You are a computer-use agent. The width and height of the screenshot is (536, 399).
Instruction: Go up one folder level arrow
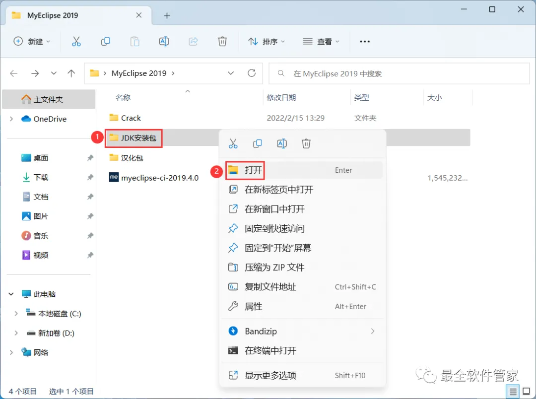tap(71, 73)
